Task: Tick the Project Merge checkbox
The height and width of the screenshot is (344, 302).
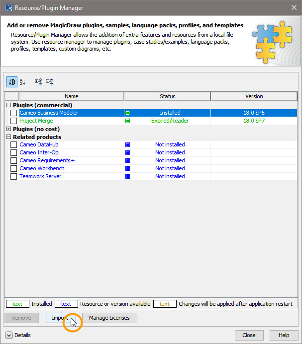Action: coord(14,121)
